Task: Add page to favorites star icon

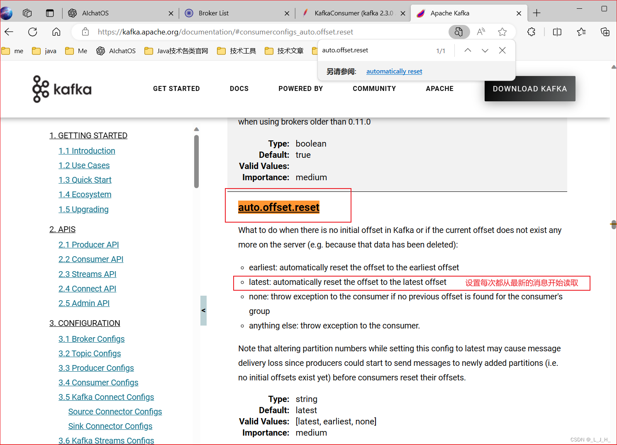Action: pos(502,32)
